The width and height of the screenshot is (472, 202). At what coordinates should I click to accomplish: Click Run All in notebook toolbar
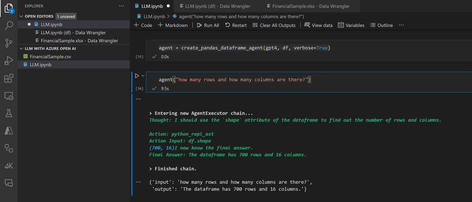click(208, 25)
